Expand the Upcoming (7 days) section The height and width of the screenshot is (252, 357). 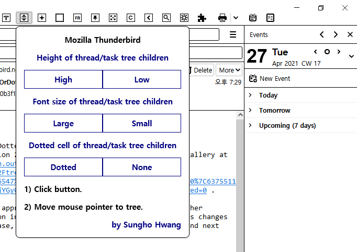pyautogui.click(x=250, y=125)
